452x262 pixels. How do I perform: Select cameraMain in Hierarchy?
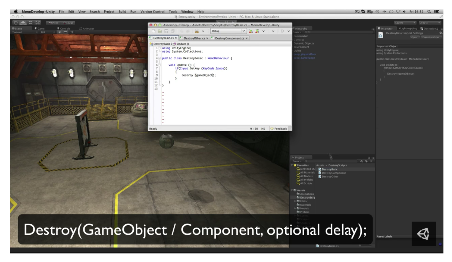(x=301, y=36)
